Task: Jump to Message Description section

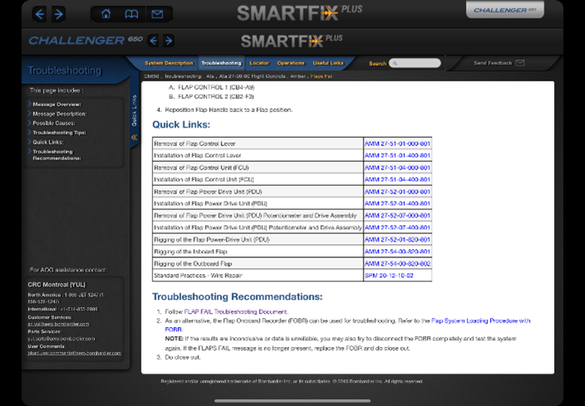Action: coord(60,114)
